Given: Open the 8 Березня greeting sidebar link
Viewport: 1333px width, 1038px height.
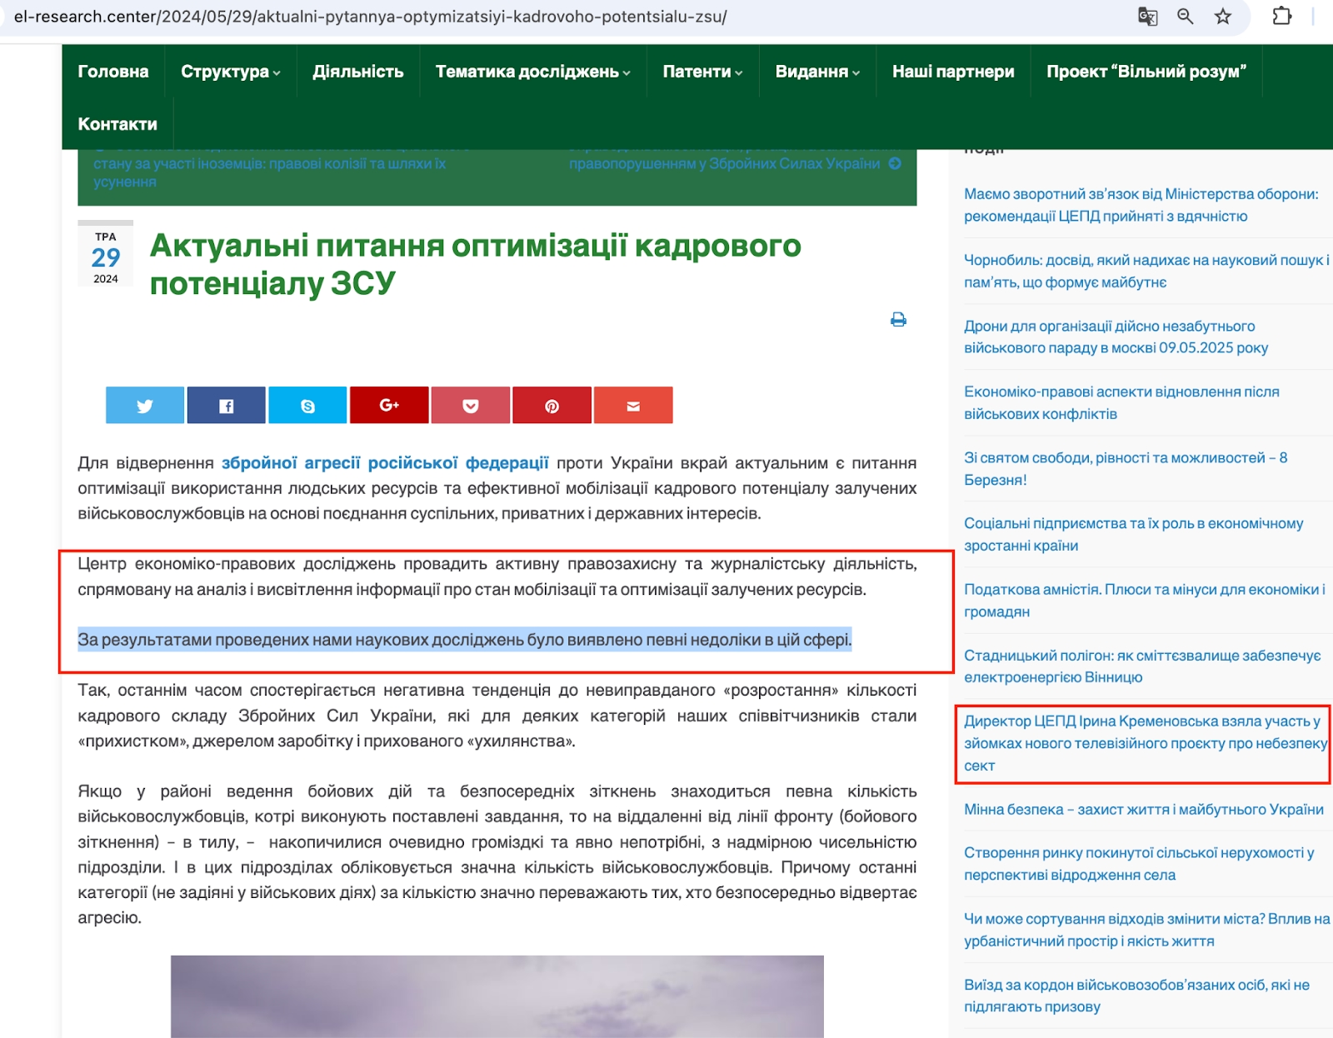Looking at the screenshot, I should click(1126, 468).
